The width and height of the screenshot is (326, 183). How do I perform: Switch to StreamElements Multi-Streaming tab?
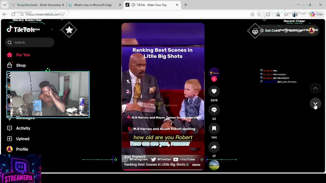click(38, 5)
